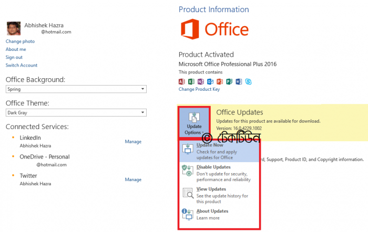This screenshot has width=368, height=232.
Task: Click the Sign out link
Action: (14, 57)
